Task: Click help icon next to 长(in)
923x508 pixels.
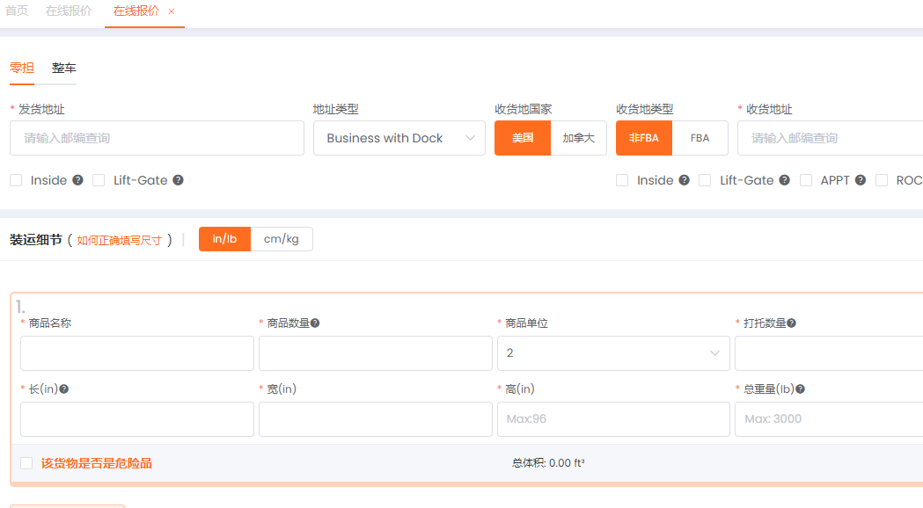Action: [63, 389]
